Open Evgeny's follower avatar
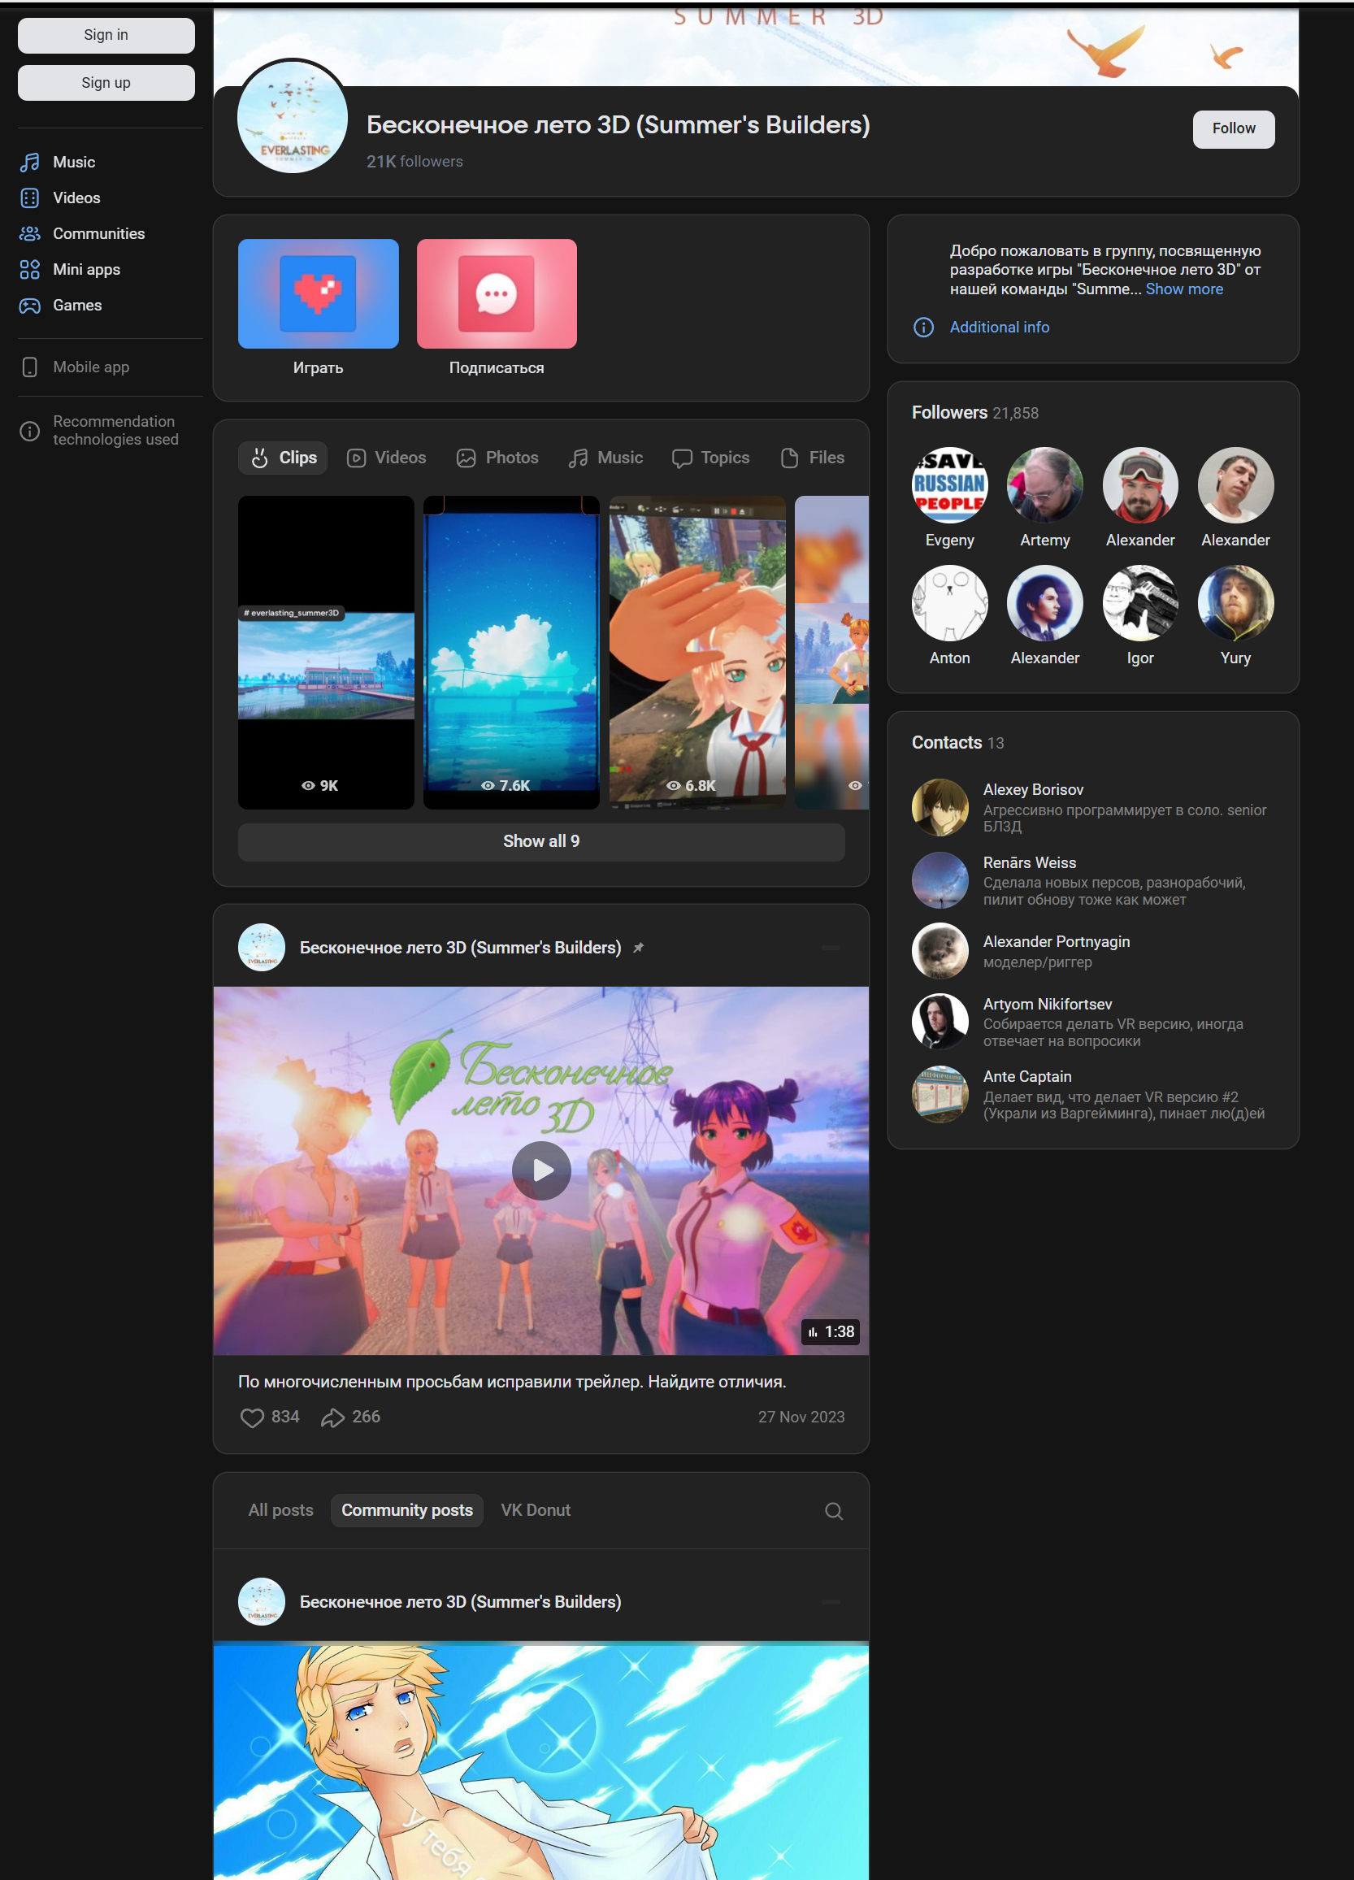Viewport: 1354px width, 1880px height. tap(949, 486)
